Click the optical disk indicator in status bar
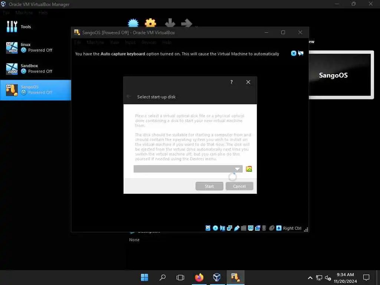380x285 pixels. click(215, 228)
